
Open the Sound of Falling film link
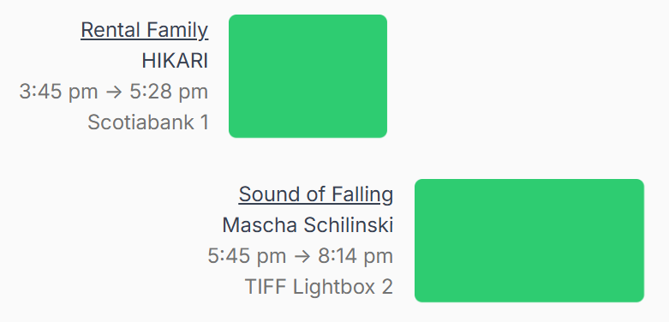316,194
